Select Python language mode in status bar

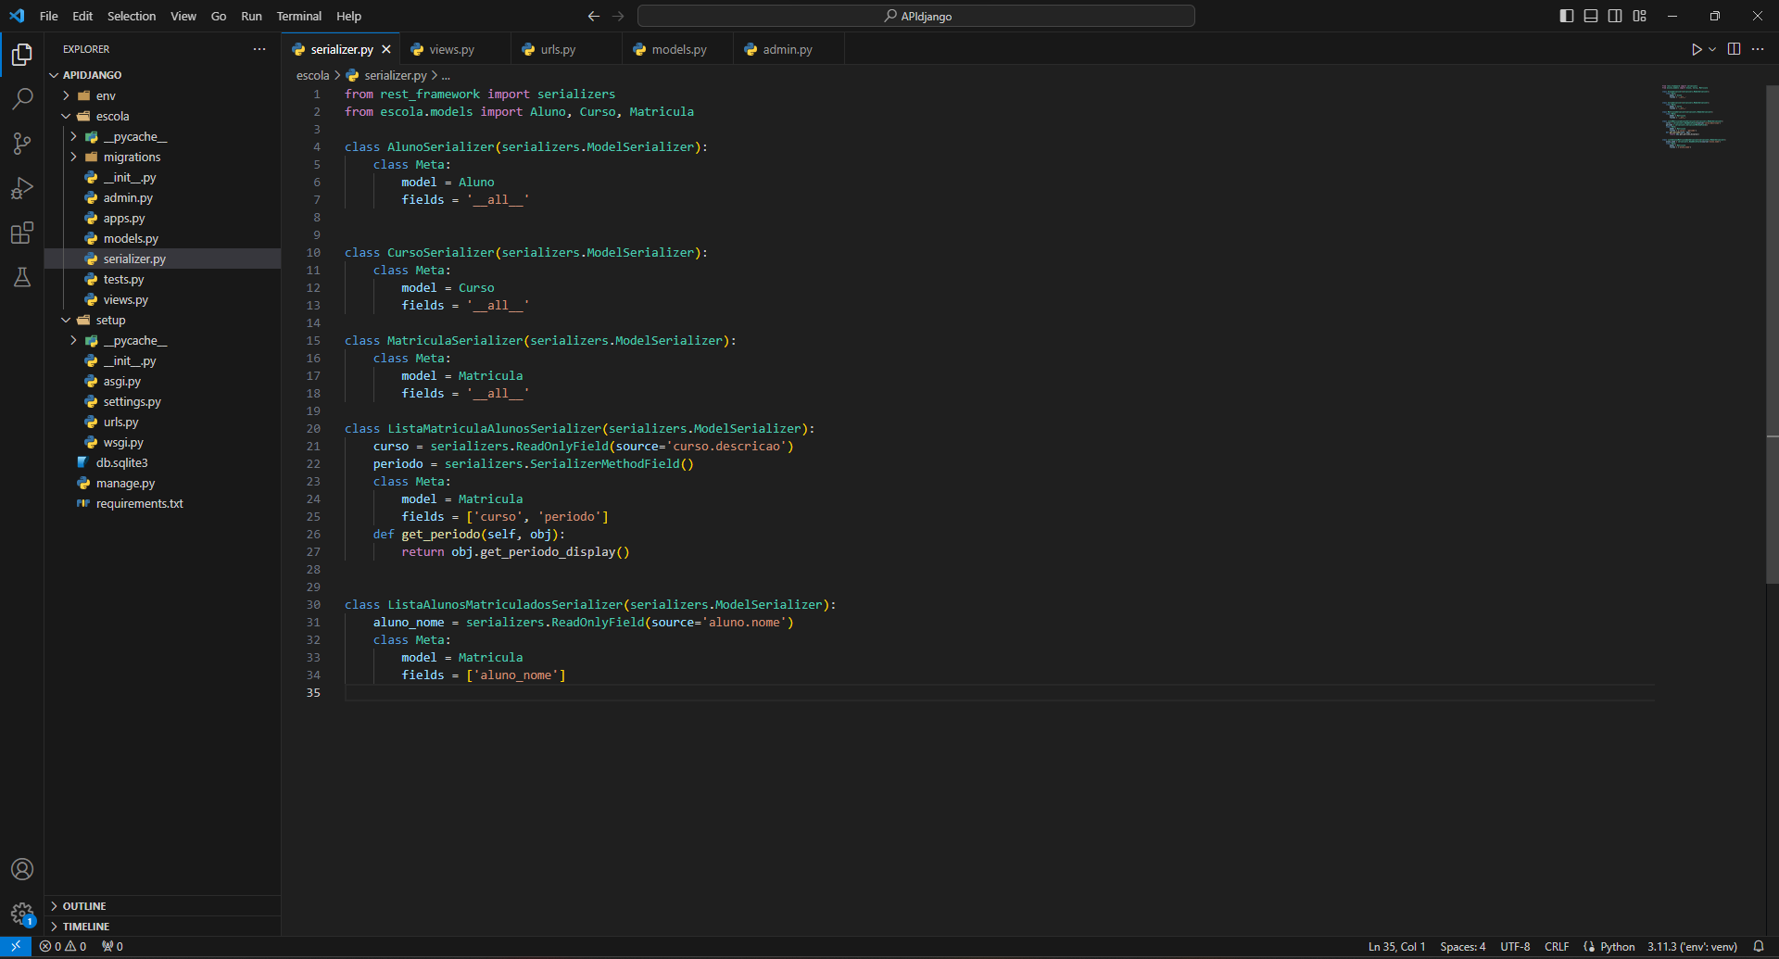[x=1617, y=946]
